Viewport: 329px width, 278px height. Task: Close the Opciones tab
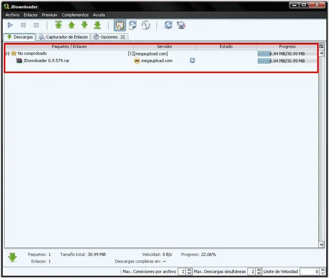click(x=123, y=37)
